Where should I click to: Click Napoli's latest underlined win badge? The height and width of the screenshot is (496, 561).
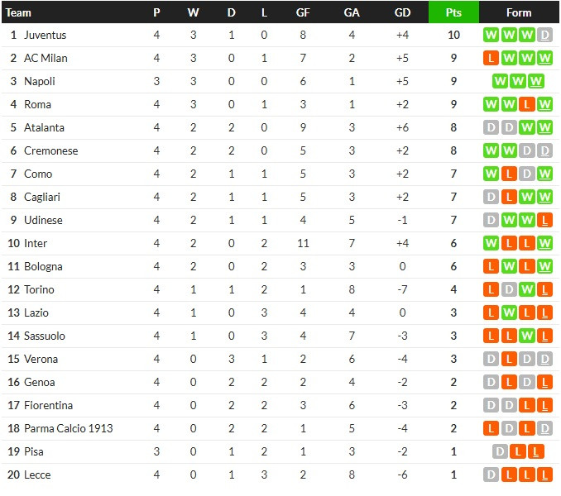click(535, 82)
